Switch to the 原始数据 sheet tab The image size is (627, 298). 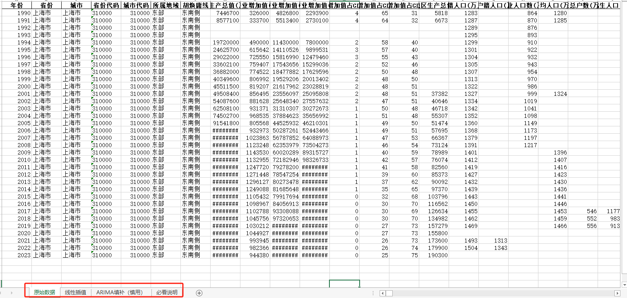(44, 292)
